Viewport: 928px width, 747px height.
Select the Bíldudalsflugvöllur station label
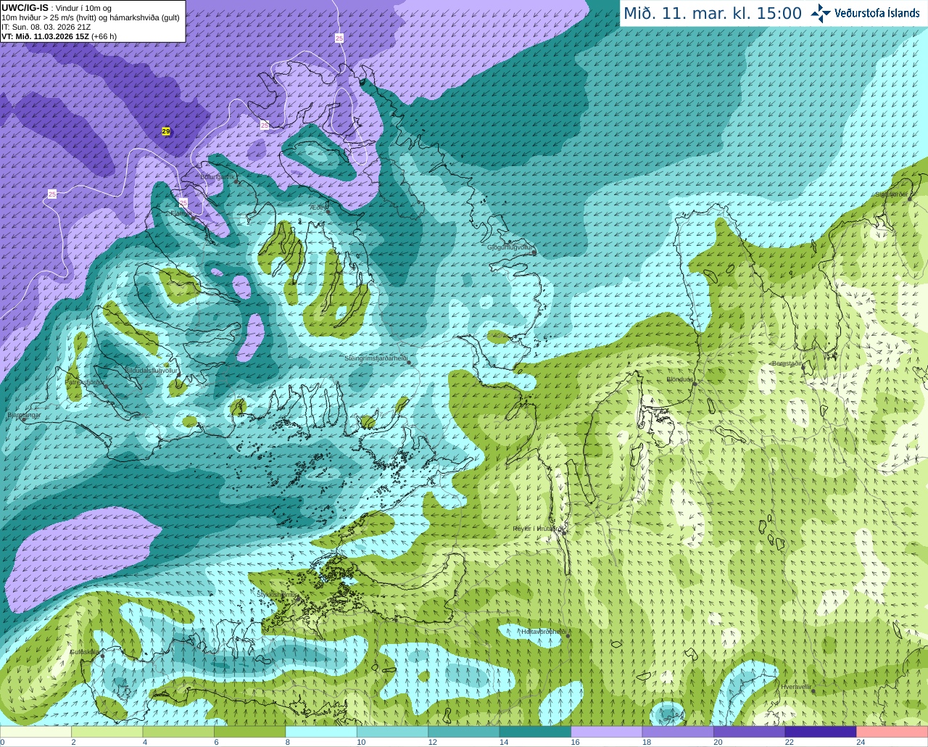[x=151, y=370]
